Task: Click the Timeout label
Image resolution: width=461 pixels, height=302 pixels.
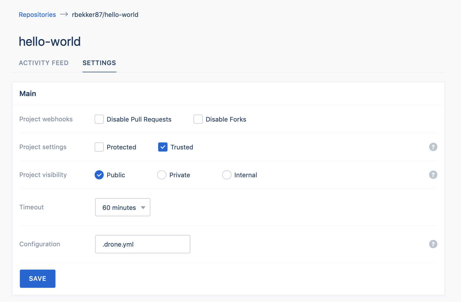Action: click(x=31, y=207)
